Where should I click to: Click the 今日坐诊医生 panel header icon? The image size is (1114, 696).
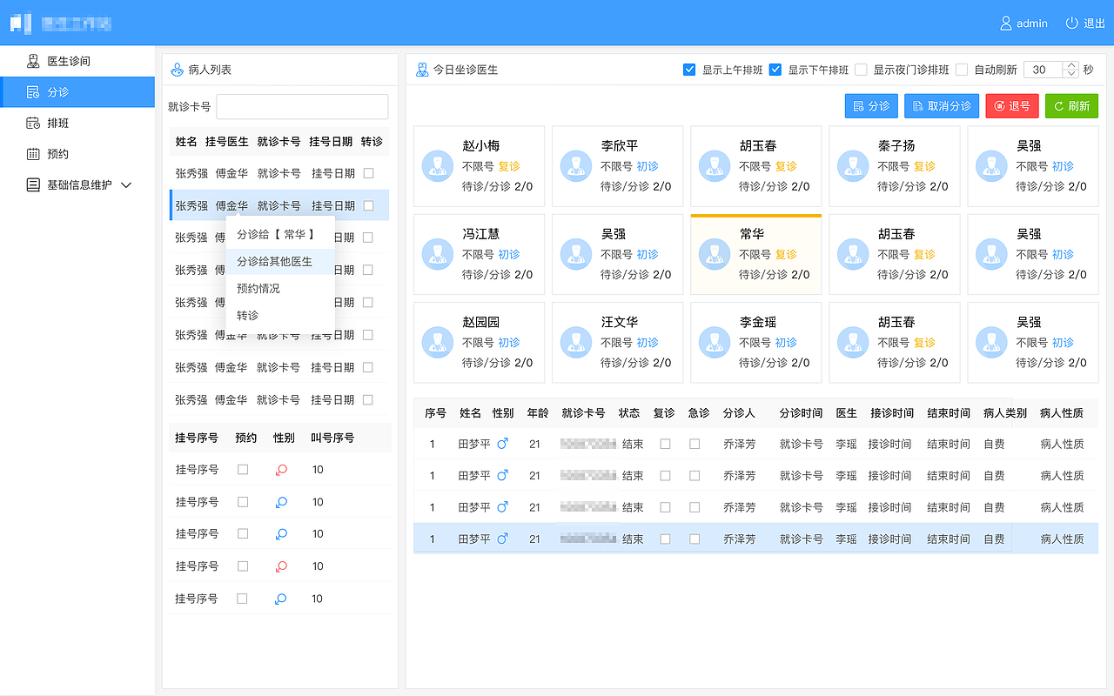pyautogui.click(x=422, y=70)
